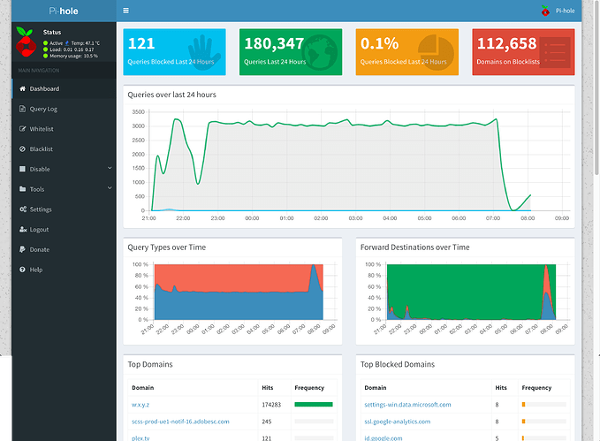Click the green Queries Last 24 Hours box
The height and width of the screenshot is (441, 600).
pos(287,51)
